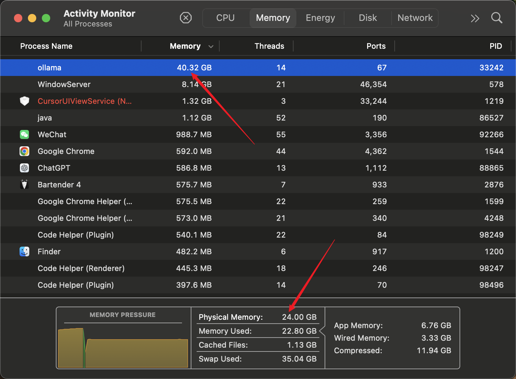Select the Google Chrome process name
The width and height of the screenshot is (516, 379).
[66, 151]
